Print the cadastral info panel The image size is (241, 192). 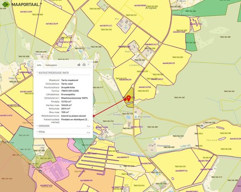[84, 65]
